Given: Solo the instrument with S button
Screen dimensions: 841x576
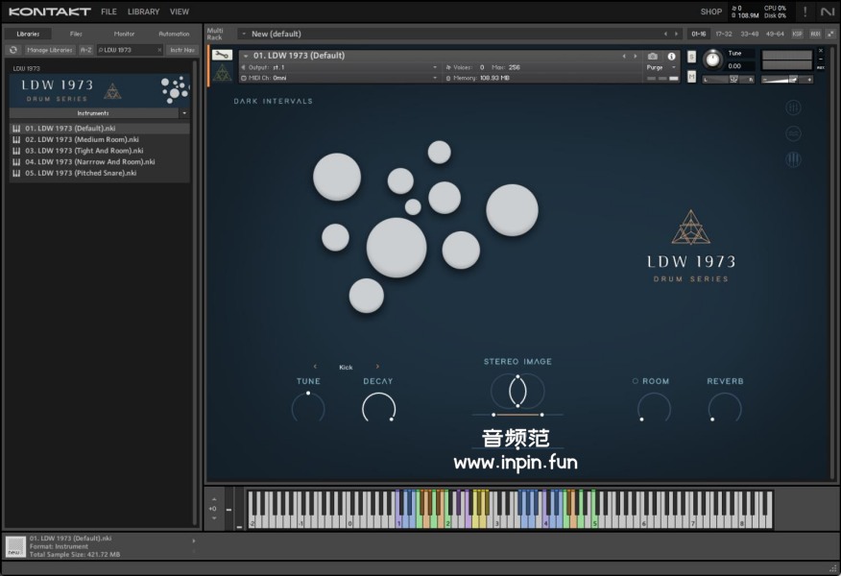Looking at the screenshot, I should point(691,57).
